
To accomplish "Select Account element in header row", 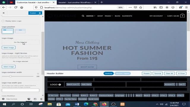I will pos(170,84).
